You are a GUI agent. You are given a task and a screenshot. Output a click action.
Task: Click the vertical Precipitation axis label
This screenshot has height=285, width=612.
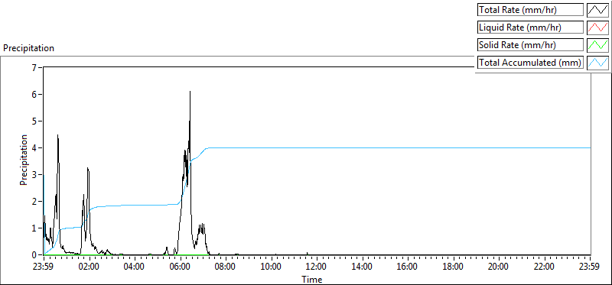coord(24,160)
